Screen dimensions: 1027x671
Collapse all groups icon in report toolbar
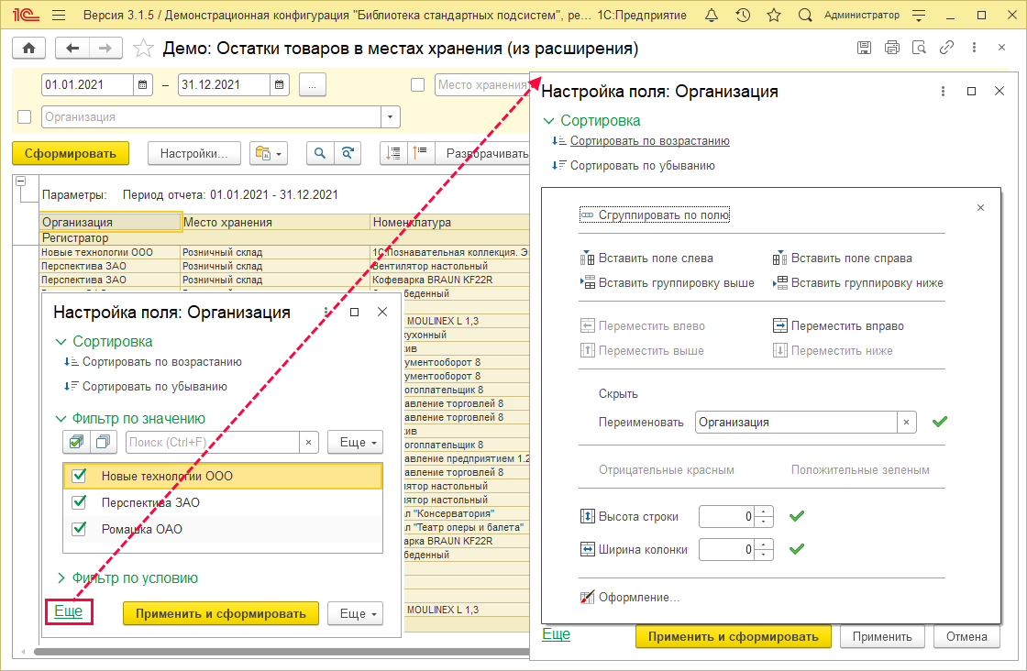393,153
